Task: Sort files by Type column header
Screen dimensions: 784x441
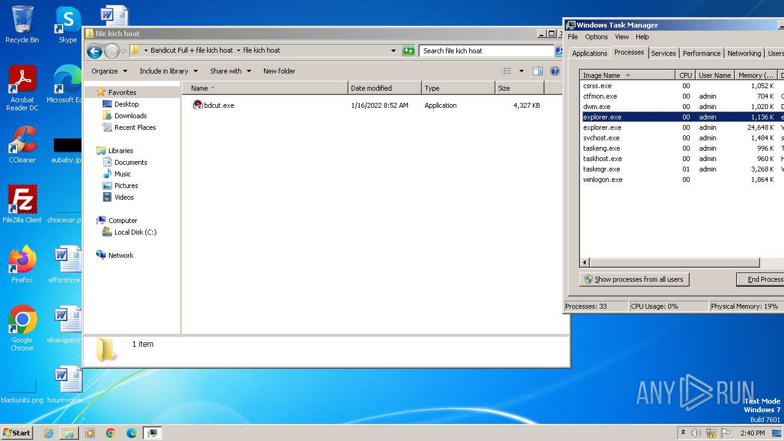Action: 458,88
